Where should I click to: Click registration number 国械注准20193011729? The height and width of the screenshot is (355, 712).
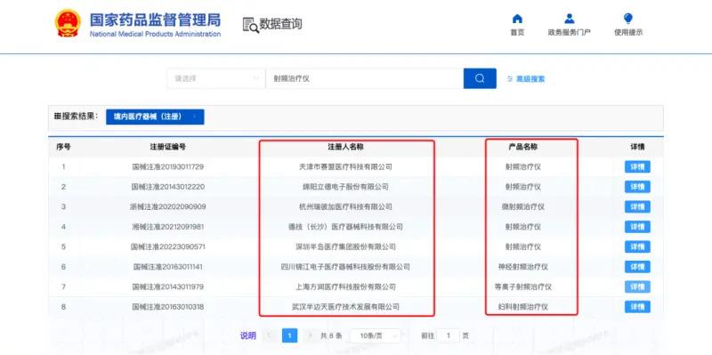pyautogui.click(x=167, y=166)
